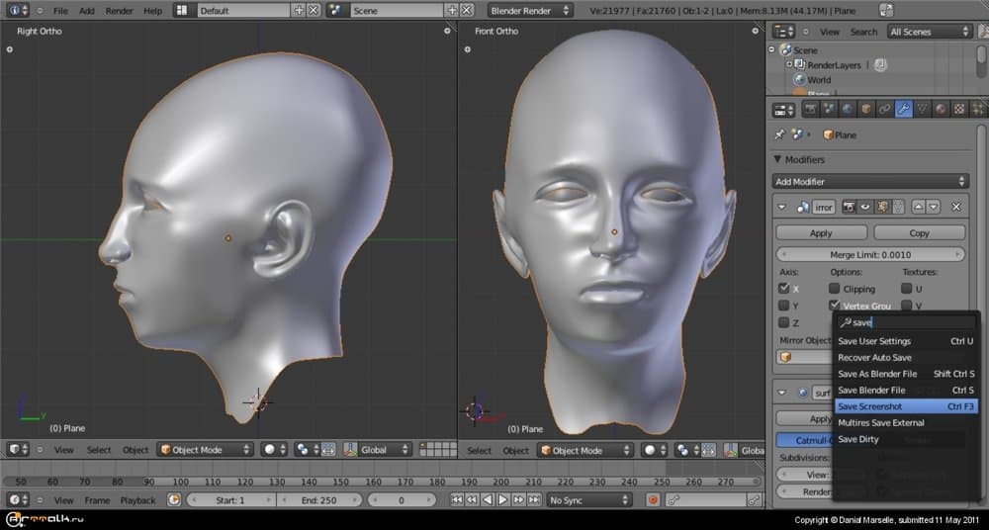
Task: Open the Object Constraints tab (chain icon)
Action: pos(884,109)
